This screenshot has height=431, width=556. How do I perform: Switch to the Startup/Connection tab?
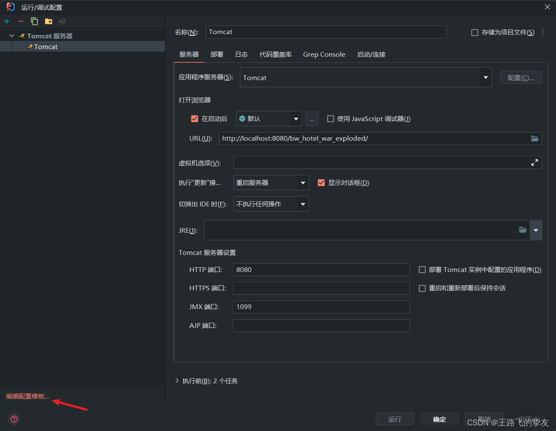click(x=371, y=55)
